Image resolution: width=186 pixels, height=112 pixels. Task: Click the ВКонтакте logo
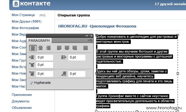pos(32,3)
